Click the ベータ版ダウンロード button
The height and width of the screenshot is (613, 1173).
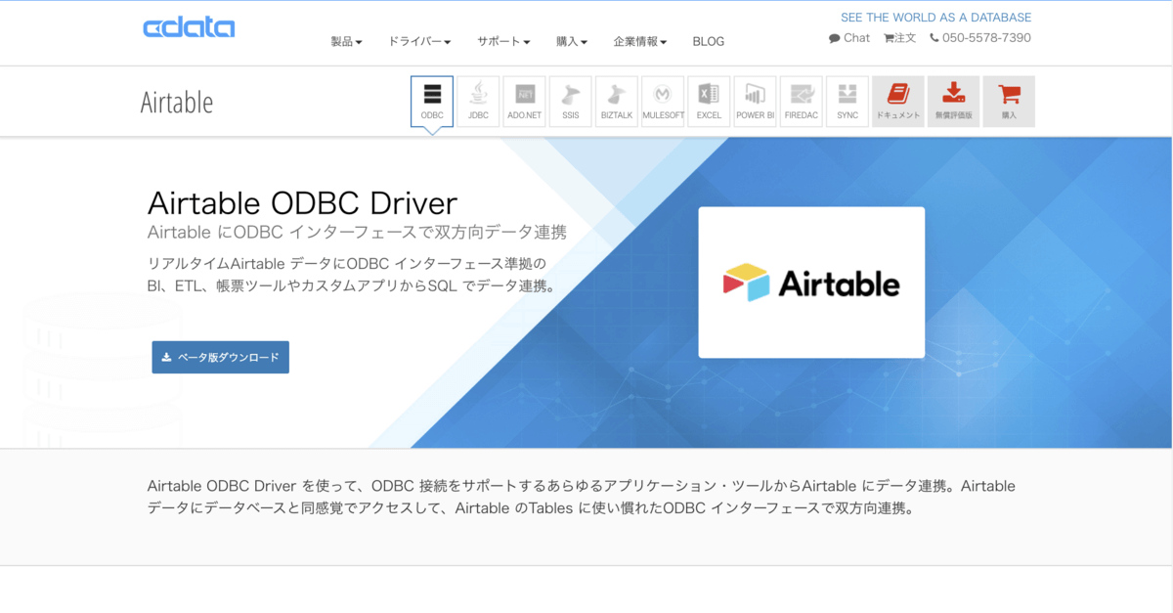click(x=220, y=357)
